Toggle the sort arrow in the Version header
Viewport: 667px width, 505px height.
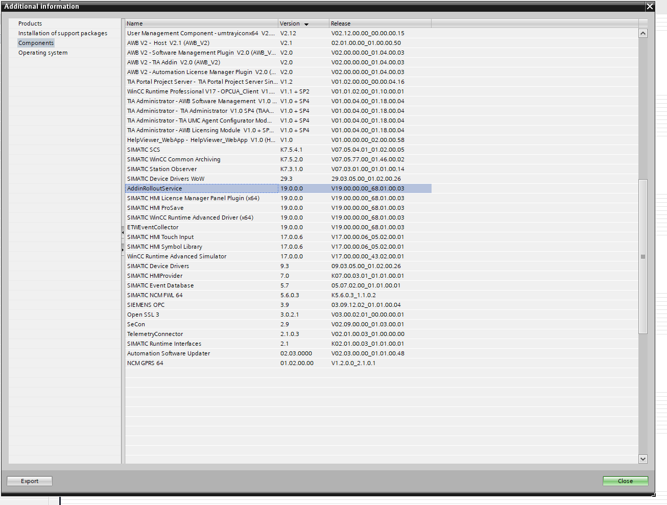click(x=306, y=24)
